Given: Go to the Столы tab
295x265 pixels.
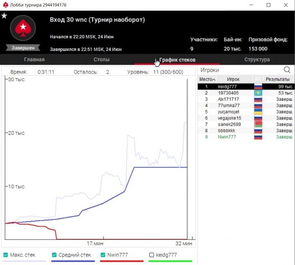Looking at the screenshot, I should [x=101, y=60].
